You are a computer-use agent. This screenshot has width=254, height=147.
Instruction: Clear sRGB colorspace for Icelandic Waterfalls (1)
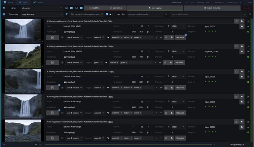(x=184, y=26)
